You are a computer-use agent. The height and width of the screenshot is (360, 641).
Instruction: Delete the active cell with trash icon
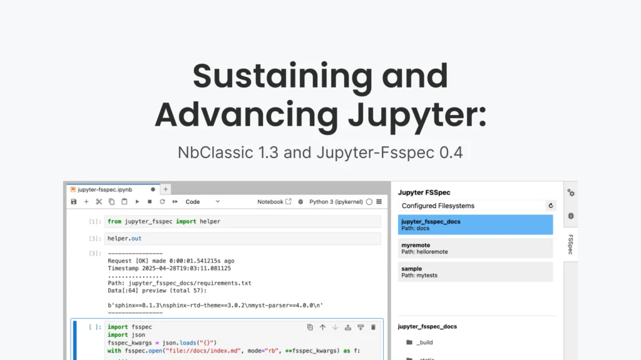[x=374, y=327]
